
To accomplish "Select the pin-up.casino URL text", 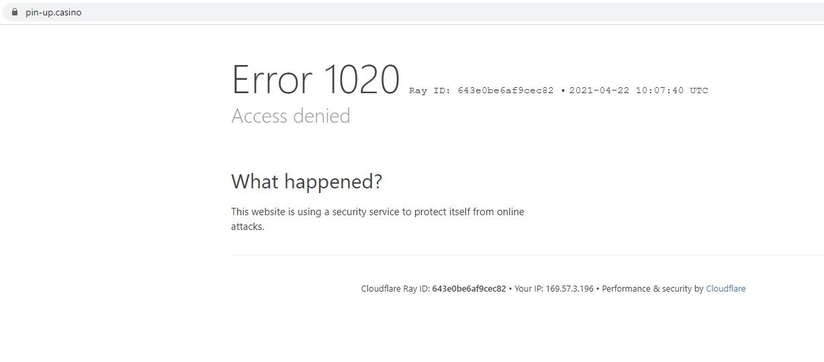I will [54, 12].
